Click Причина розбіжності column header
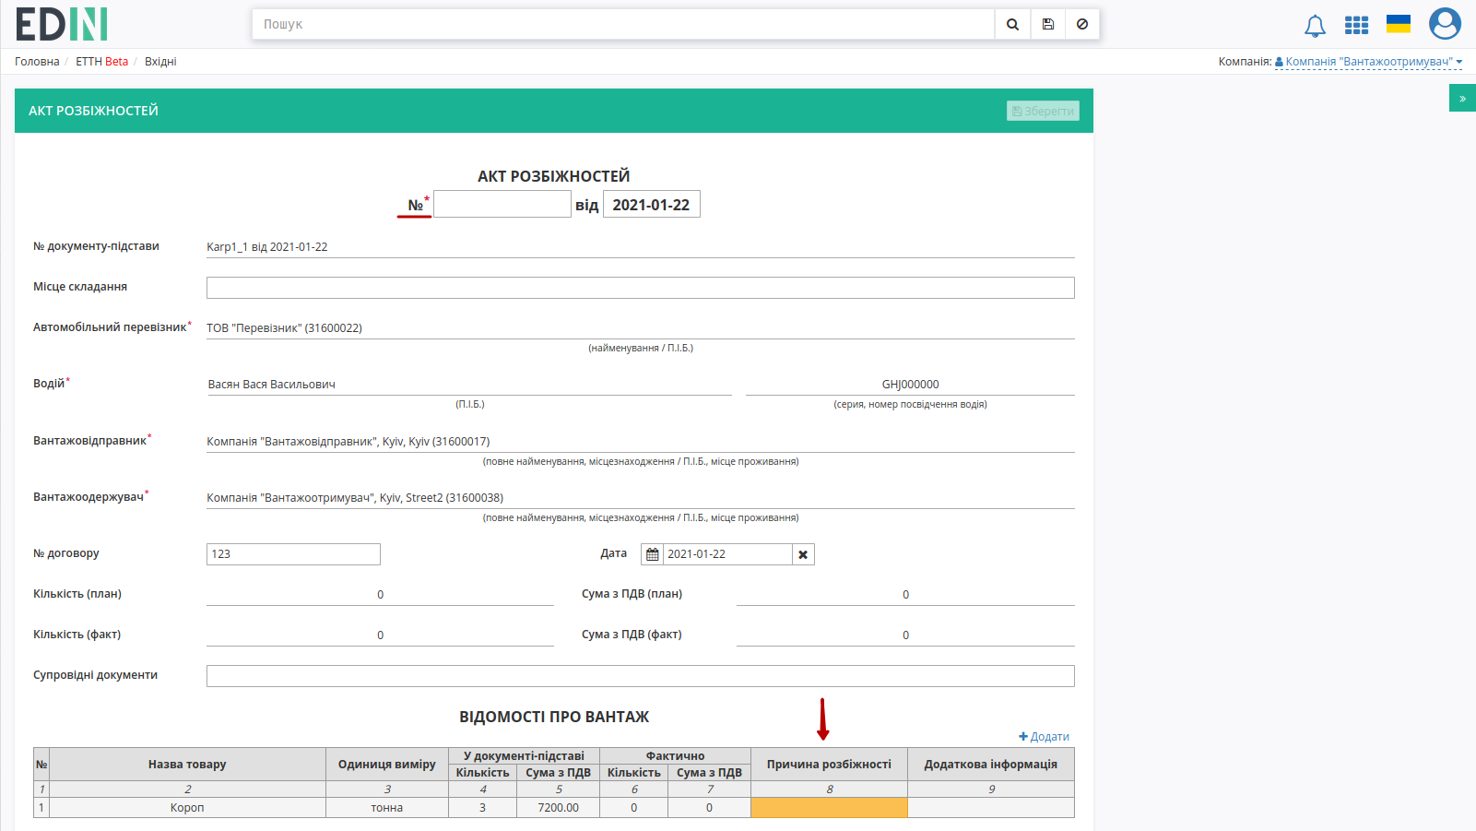This screenshot has width=1476, height=831. (830, 765)
